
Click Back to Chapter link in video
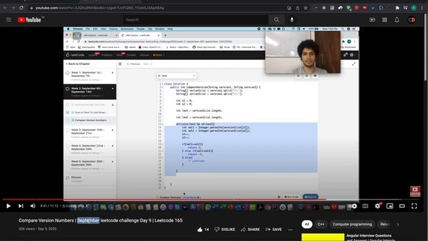coord(78,64)
